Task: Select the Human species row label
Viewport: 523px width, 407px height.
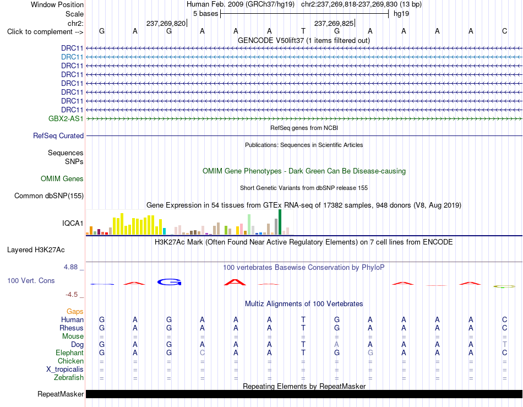Action: coord(72,319)
